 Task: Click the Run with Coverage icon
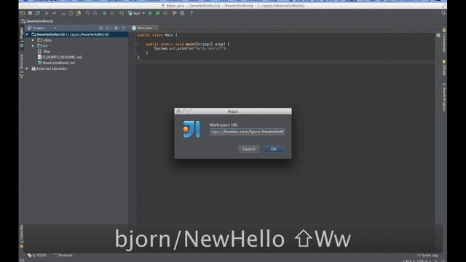tap(165, 13)
